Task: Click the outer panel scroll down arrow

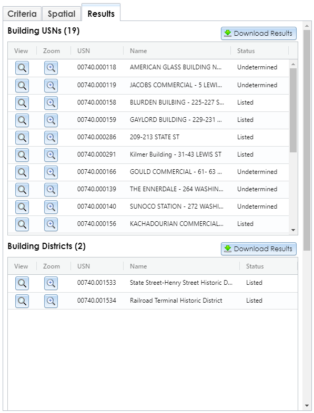Action: click(x=307, y=406)
